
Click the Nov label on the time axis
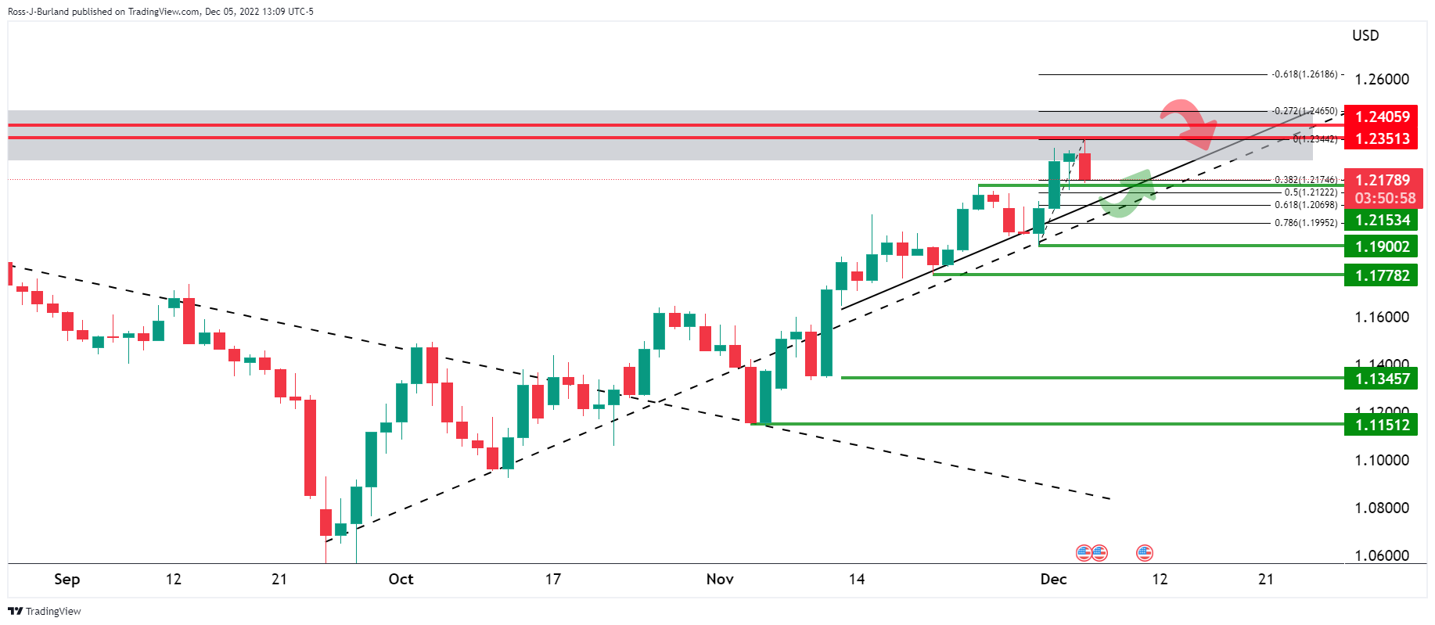[x=720, y=579]
